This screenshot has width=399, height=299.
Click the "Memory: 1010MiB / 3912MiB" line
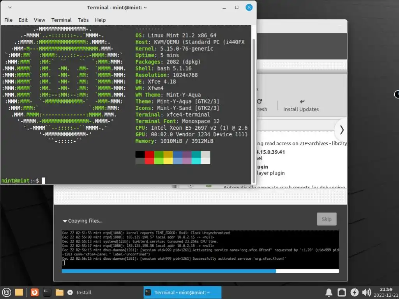[174, 141]
